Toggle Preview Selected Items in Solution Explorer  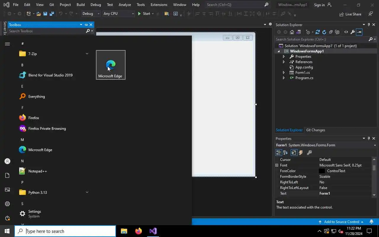(x=359, y=32)
